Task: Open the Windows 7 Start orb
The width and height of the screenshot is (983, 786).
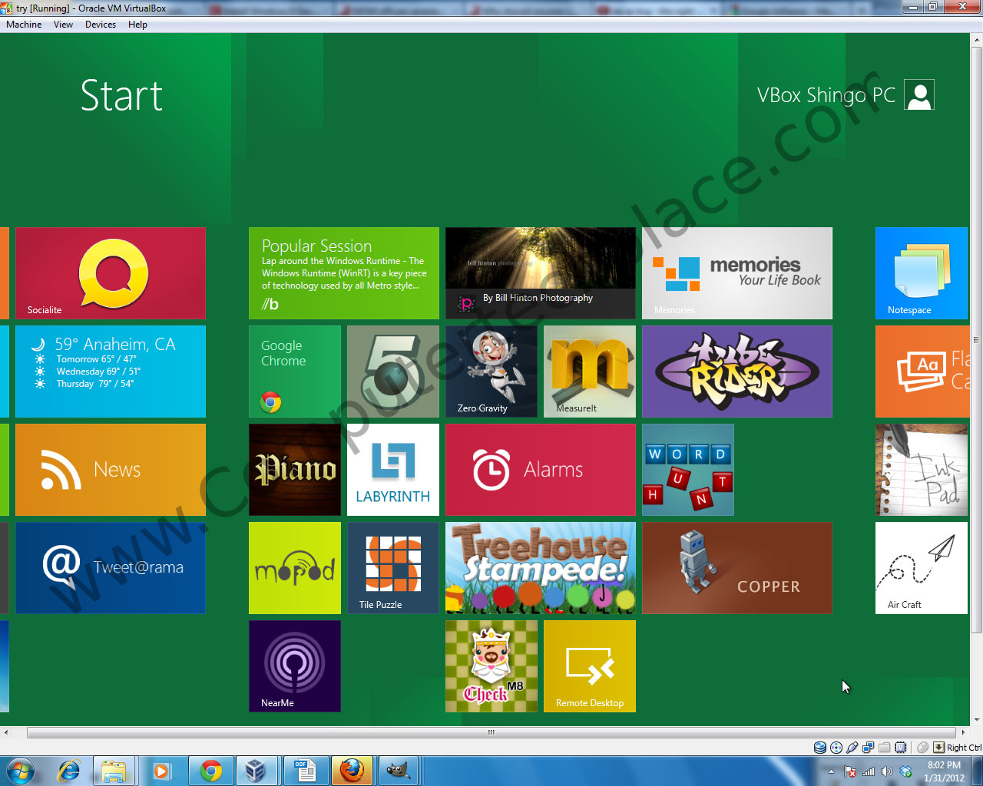Action: point(22,771)
